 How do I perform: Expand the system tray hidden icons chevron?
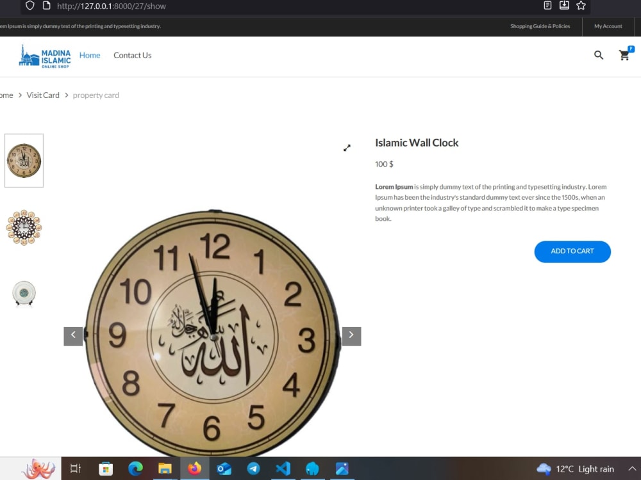(x=632, y=468)
